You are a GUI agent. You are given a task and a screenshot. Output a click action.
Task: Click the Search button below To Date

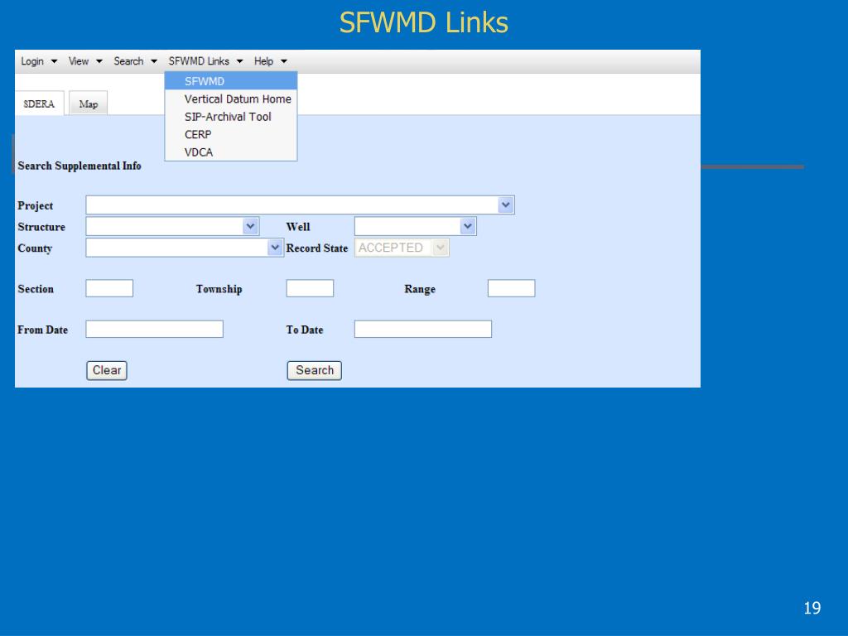(314, 370)
